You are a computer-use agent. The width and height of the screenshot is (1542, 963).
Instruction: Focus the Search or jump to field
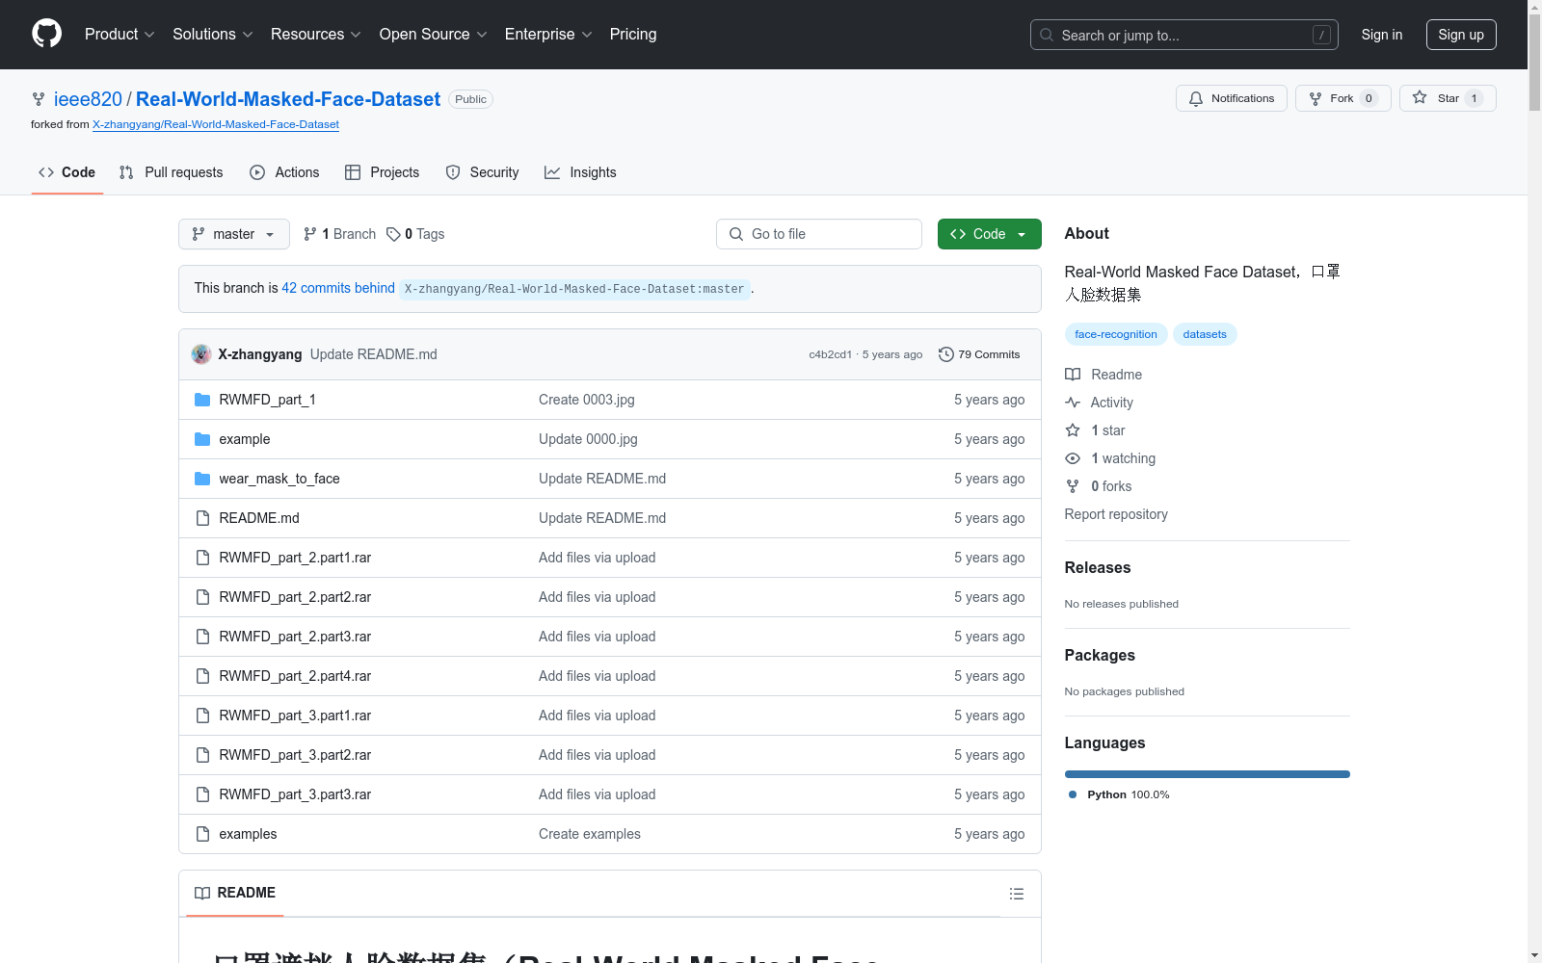pos(1184,35)
